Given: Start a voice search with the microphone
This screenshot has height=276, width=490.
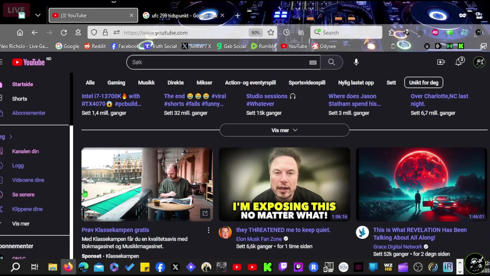Looking at the screenshot, I should click(356, 62).
